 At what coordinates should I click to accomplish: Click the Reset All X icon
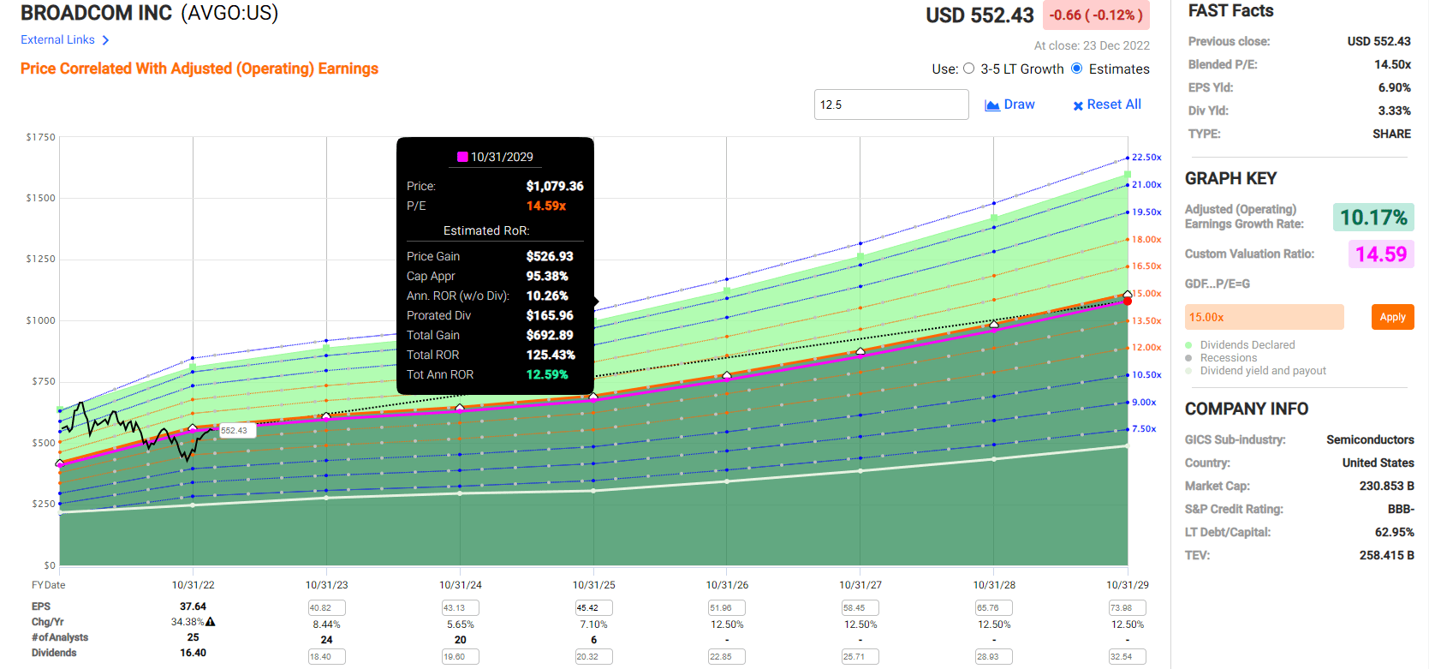[1078, 106]
